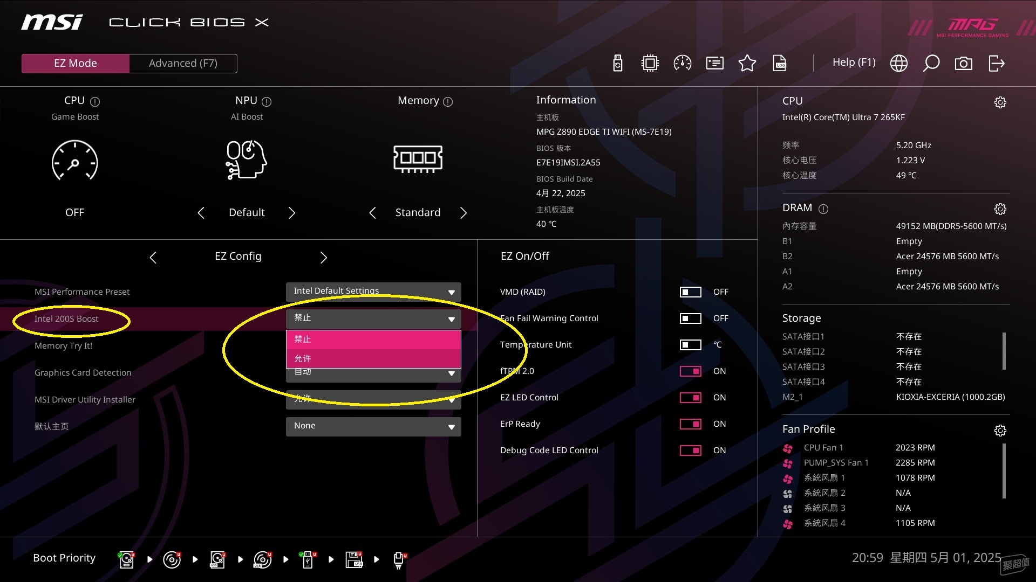Click the NPU AI Boost head icon
The width and height of the screenshot is (1036, 582).
point(247,160)
